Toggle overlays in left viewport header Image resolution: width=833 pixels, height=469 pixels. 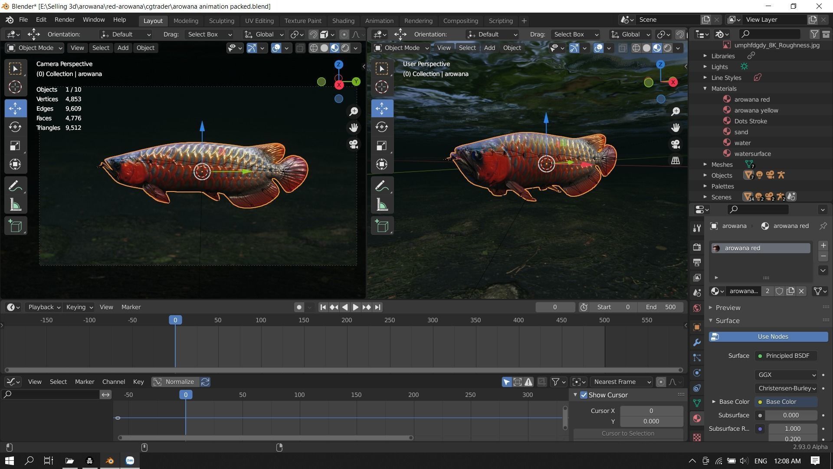(x=276, y=48)
